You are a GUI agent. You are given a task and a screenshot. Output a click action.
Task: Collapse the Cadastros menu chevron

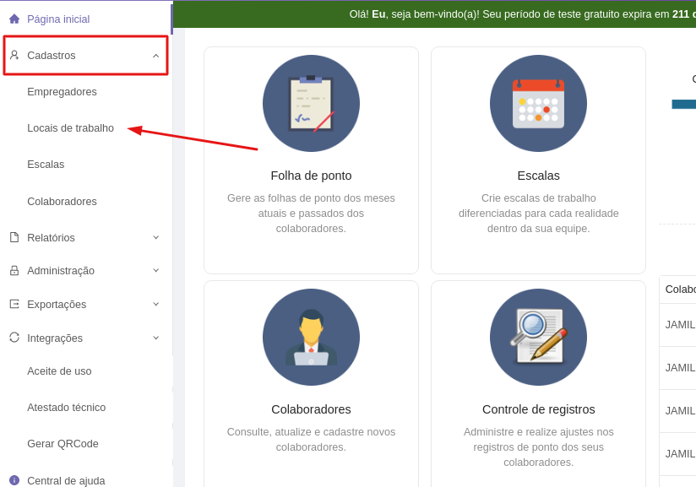155,56
